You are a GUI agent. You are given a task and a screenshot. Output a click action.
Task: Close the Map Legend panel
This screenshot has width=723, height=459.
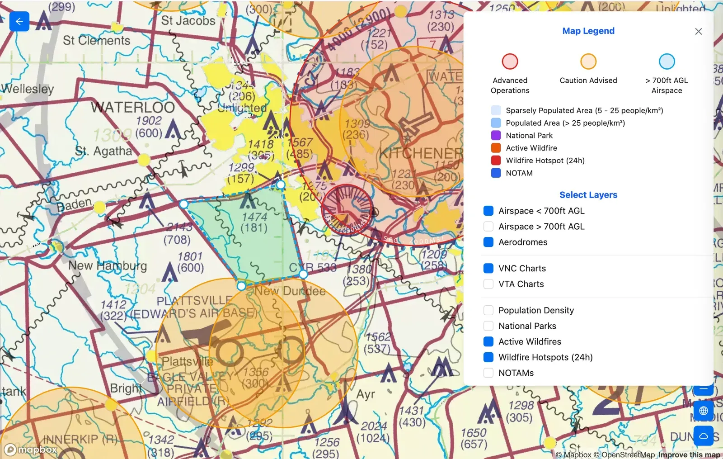pyautogui.click(x=698, y=31)
